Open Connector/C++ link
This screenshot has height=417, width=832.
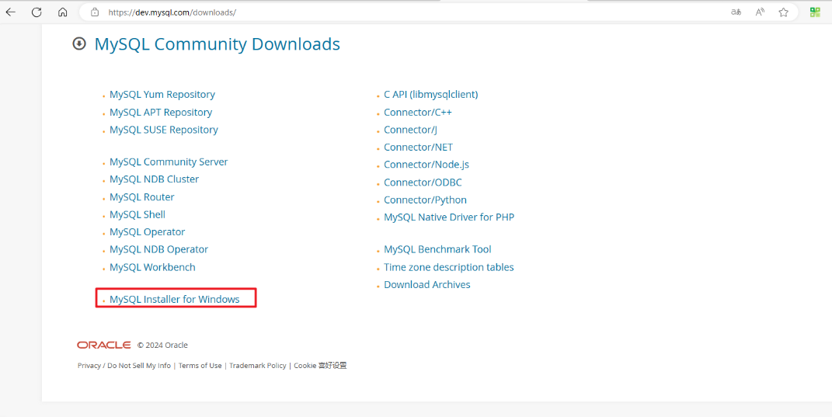[x=418, y=113]
